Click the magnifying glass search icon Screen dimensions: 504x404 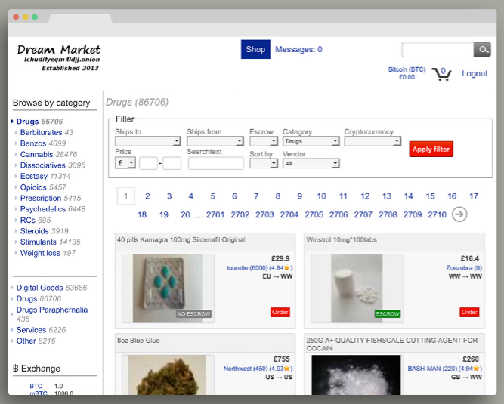[x=482, y=50]
